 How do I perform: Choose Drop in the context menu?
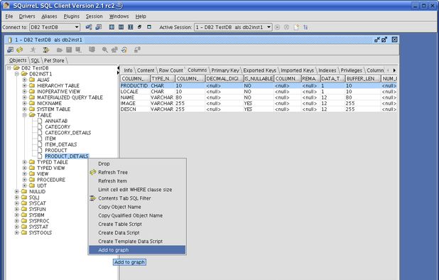[137, 163]
